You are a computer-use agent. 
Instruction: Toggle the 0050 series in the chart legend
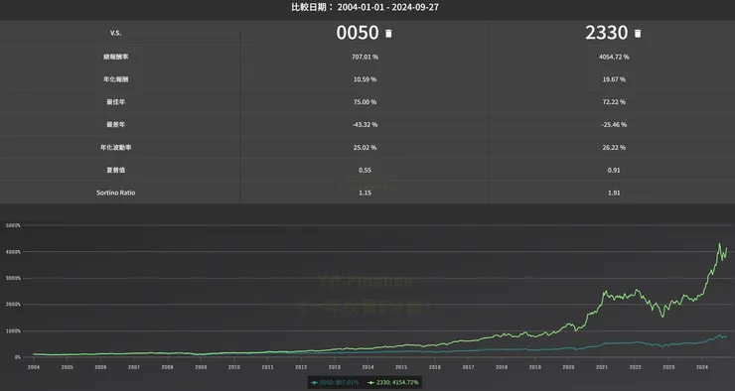(335, 383)
